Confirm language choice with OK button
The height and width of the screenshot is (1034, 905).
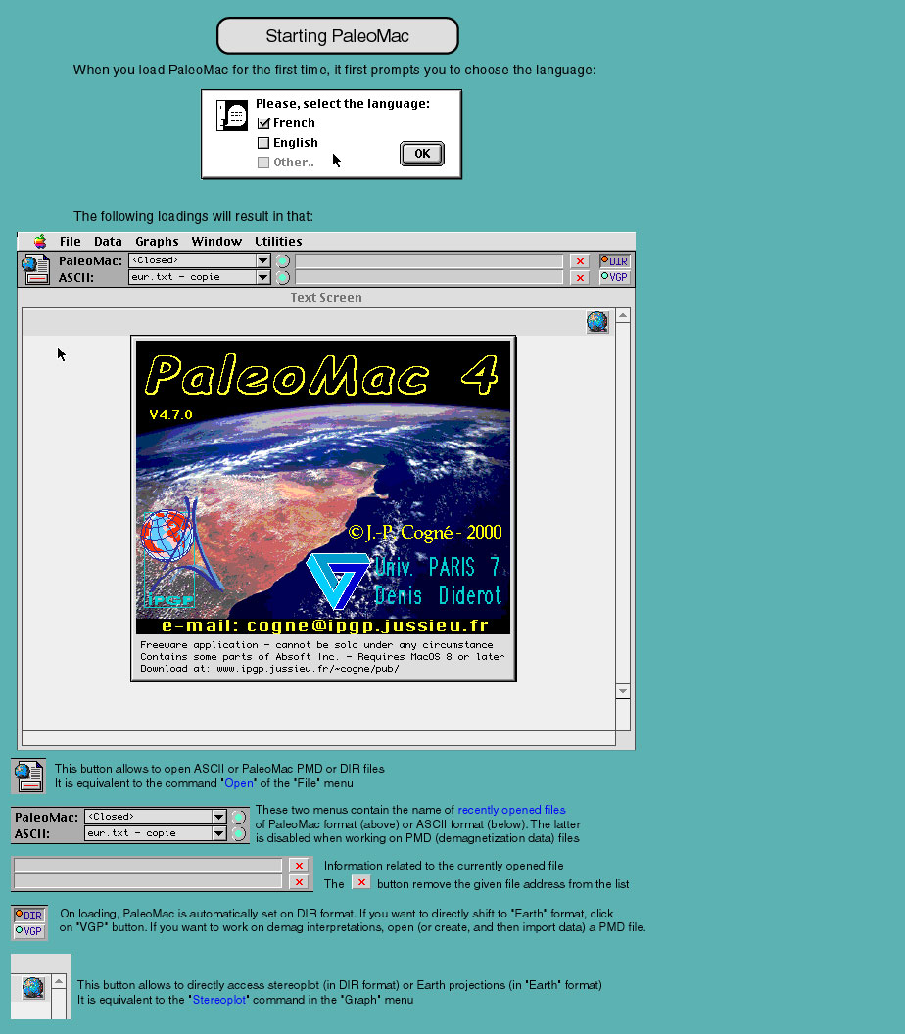coord(422,154)
